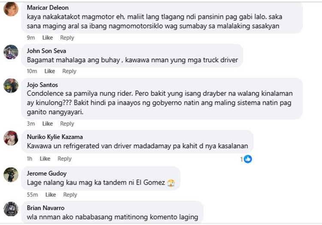Open Maricar Deleon's profile picture
Image resolution: width=322 pixels, height=225 pixels.
click(11, 9)
